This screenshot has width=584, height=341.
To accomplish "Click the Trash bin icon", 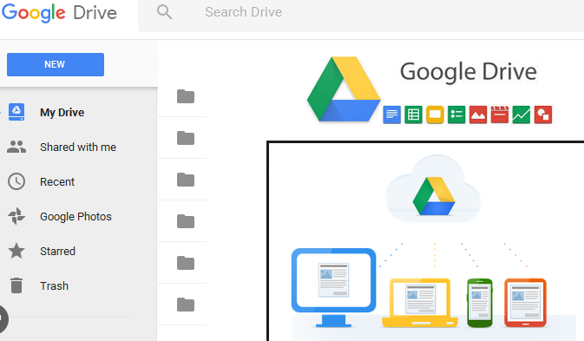I will 16,285.
